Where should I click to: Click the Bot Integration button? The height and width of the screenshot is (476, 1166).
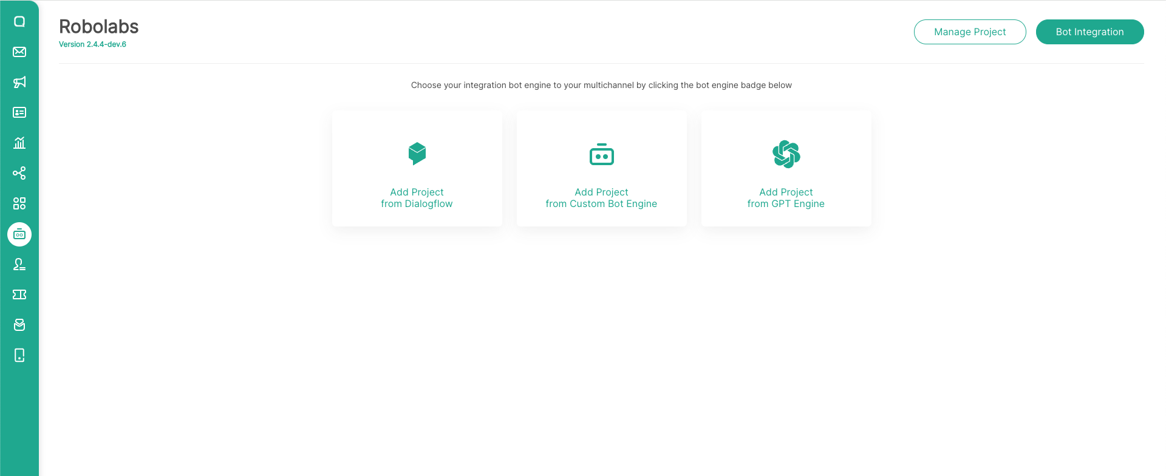tap(1090, 32)
